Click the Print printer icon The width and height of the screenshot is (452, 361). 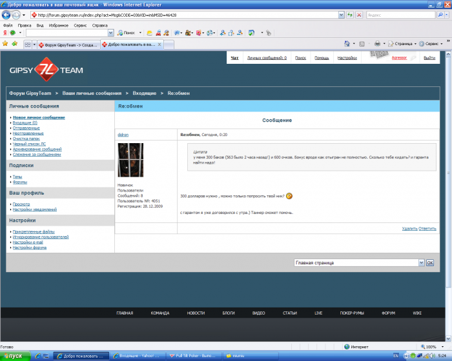[x=377, y=44]
